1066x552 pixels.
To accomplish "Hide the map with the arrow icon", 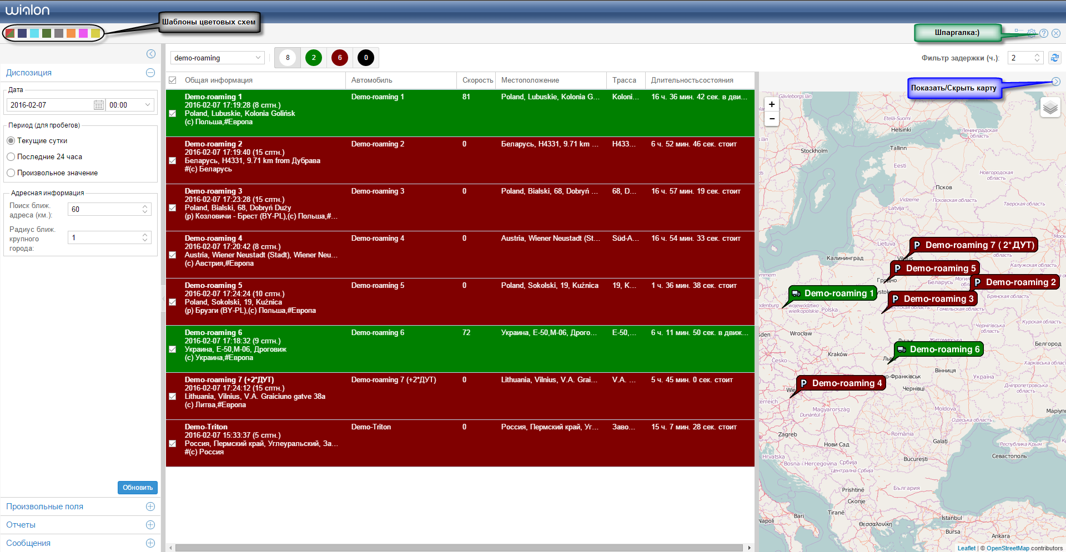I will tap(1055, 82).
